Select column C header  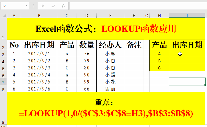pos(67,15)
